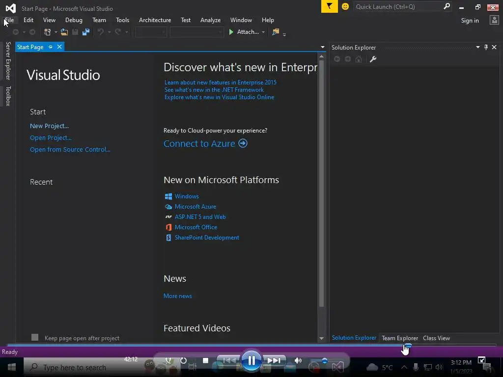
Task: Open the Analyze menu
Action: [x=210, y=20]
